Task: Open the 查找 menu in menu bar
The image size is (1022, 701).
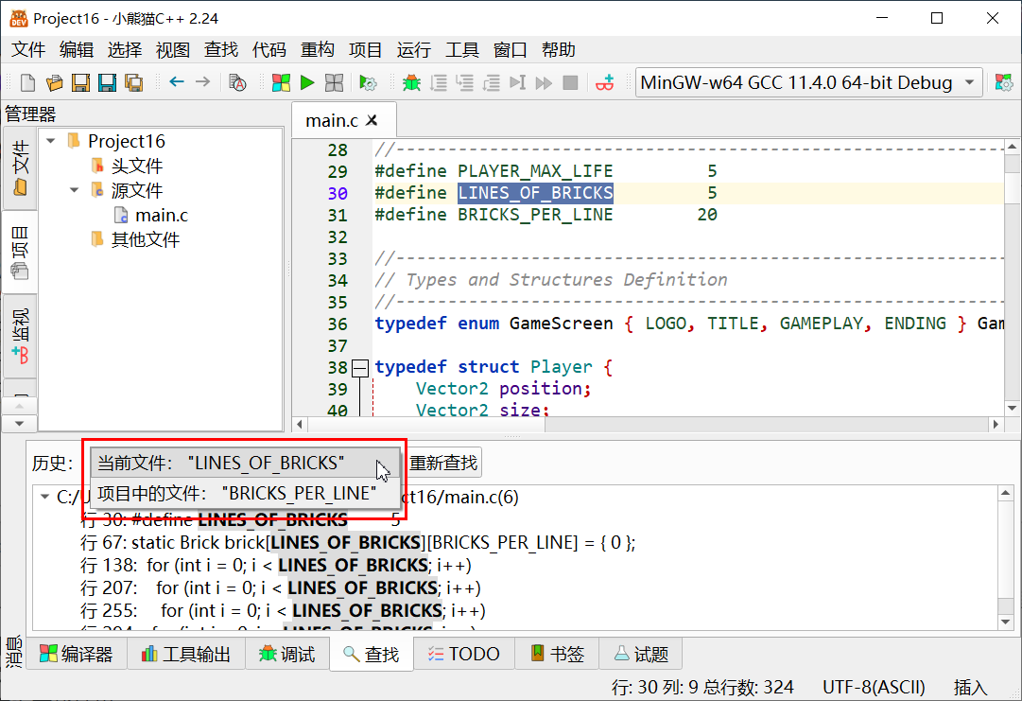Action: click(221, 49)
